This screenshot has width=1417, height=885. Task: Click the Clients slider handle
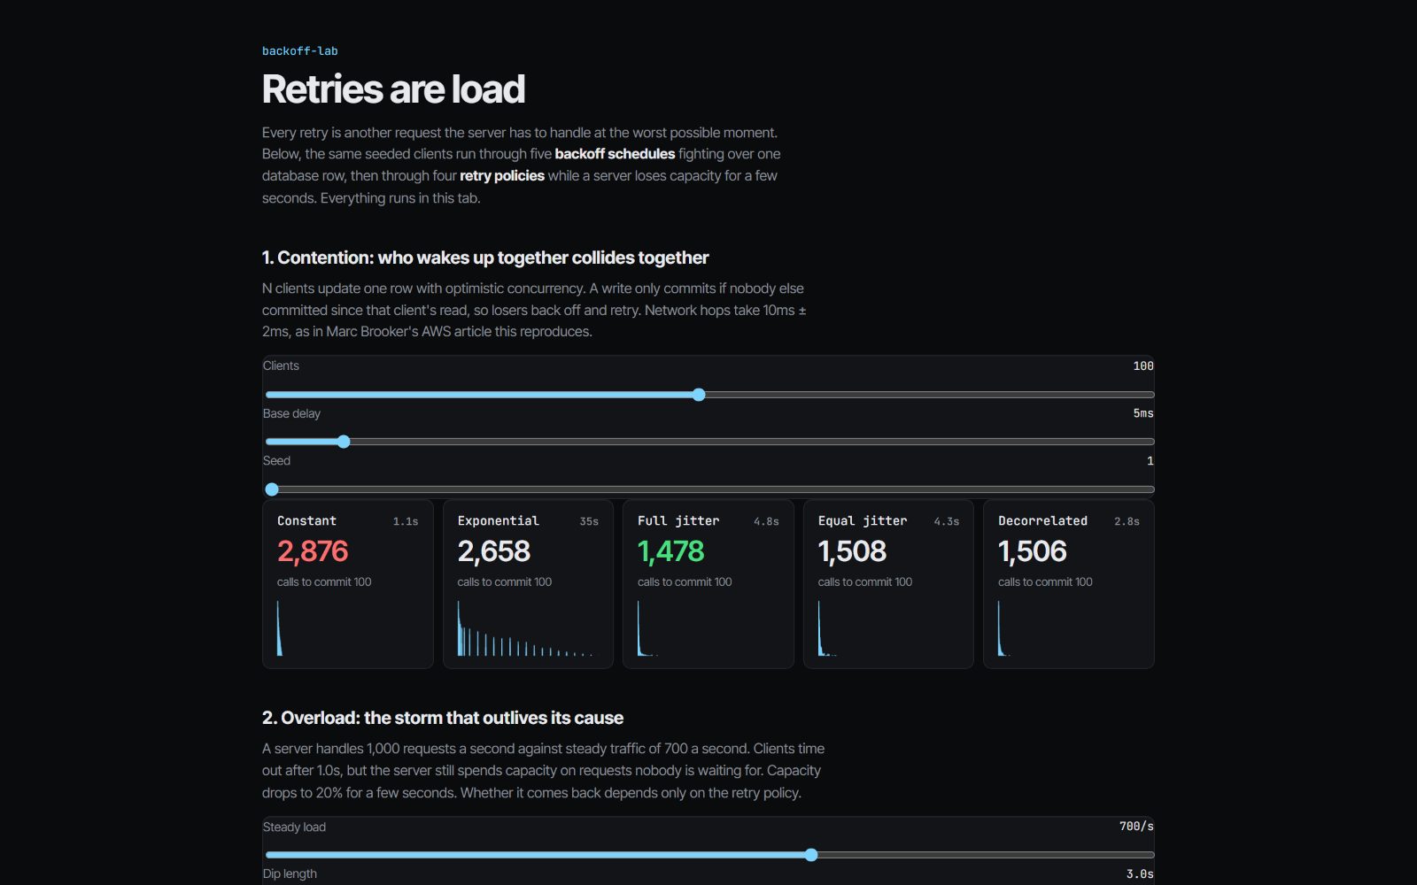699,395
